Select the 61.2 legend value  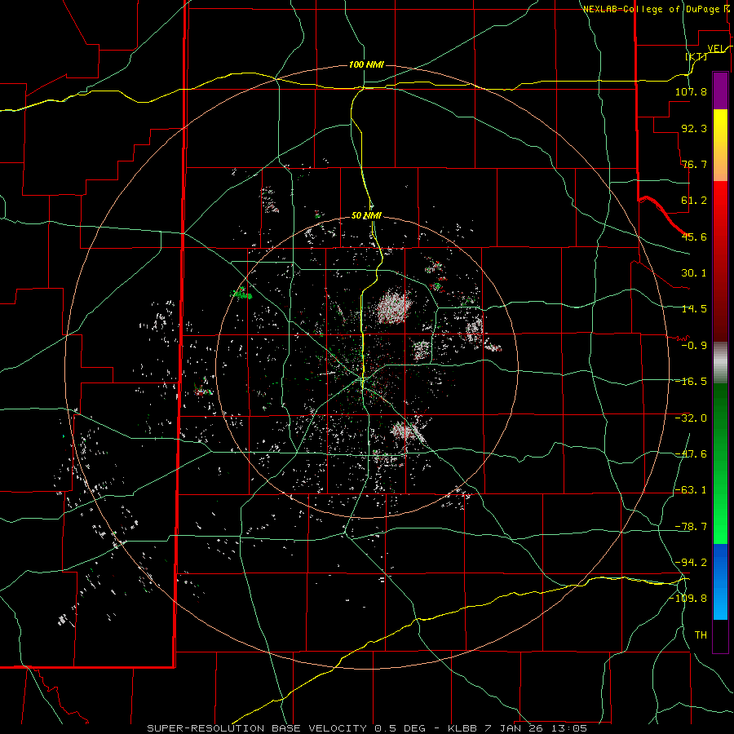coord(694,201)
